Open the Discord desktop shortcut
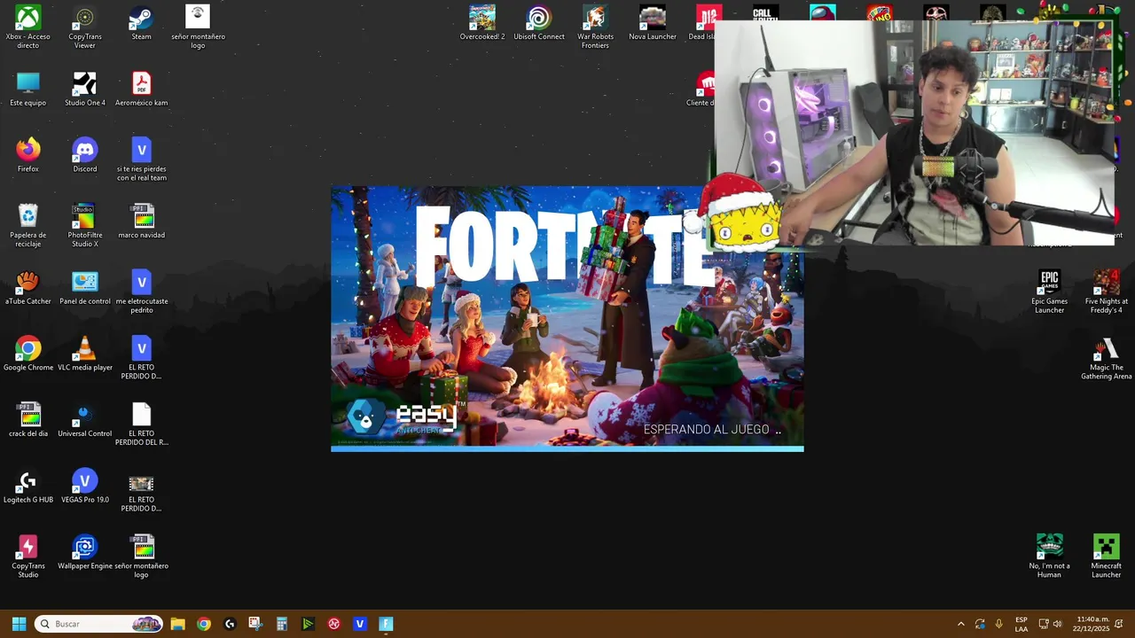This screenshot has height=638, width=1135. tap(84, 156)
